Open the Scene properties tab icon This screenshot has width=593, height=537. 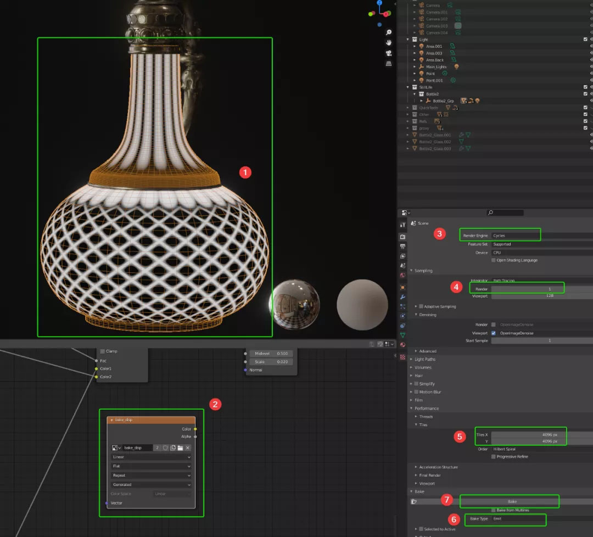[x=403, y=266]
